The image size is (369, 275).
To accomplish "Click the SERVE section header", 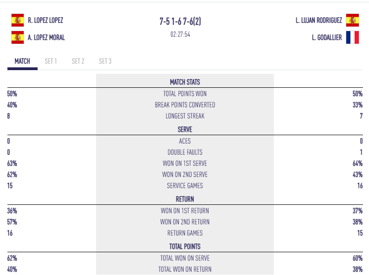I will point(185,130).
